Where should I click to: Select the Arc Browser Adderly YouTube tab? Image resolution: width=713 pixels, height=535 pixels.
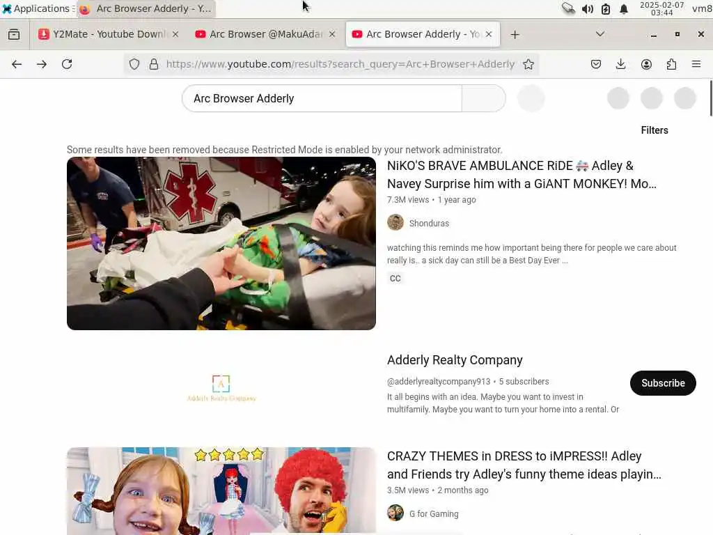coord(423,34)
